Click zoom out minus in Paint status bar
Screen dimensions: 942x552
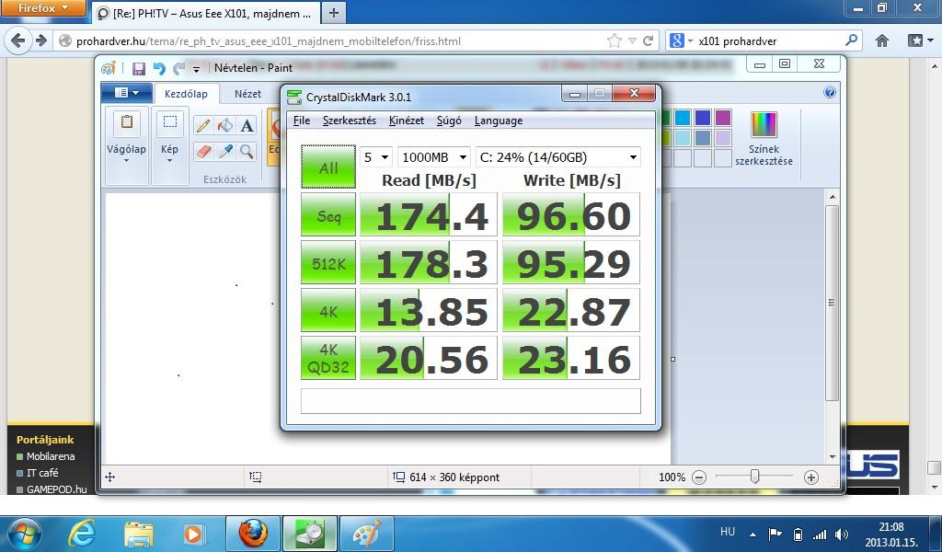tap(699, 477)
